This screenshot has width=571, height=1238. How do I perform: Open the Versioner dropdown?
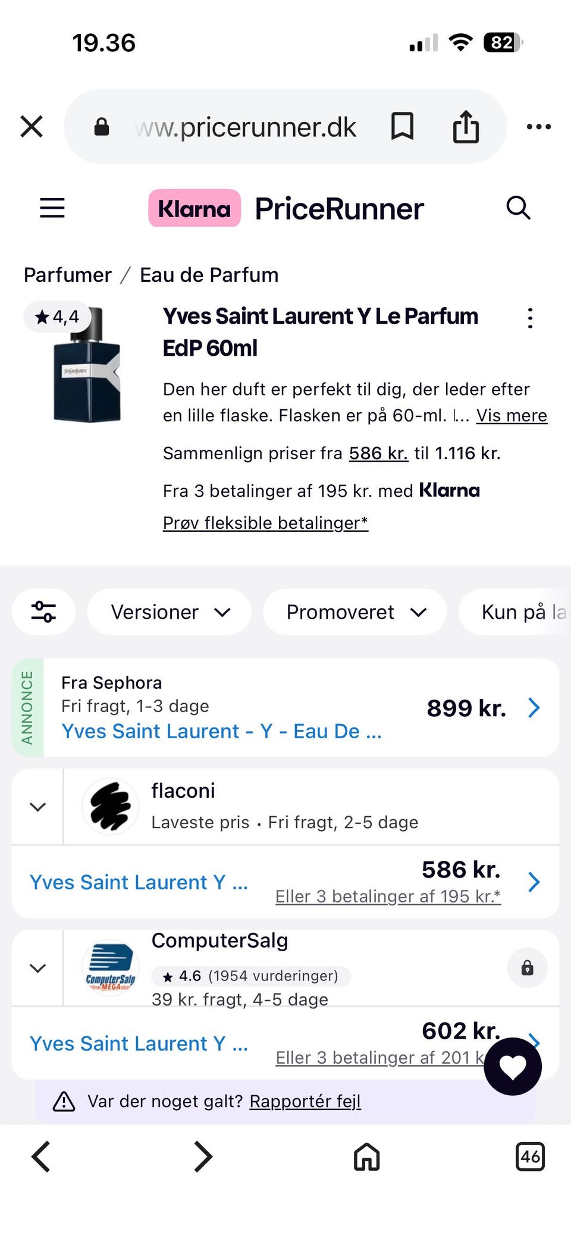point(170,612)
